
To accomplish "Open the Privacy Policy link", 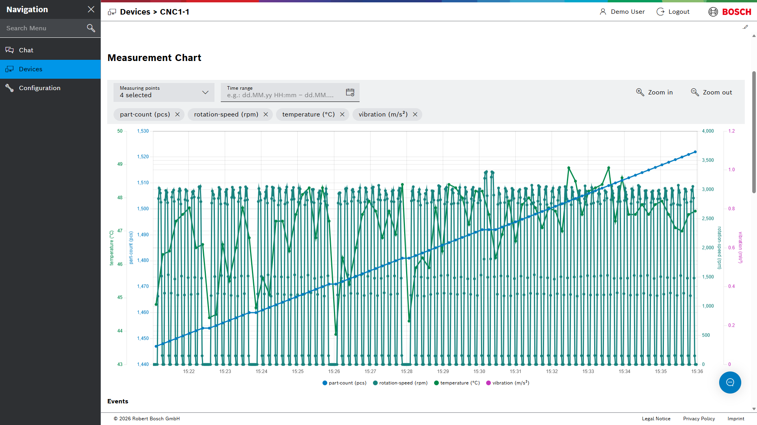I will 699,419.
